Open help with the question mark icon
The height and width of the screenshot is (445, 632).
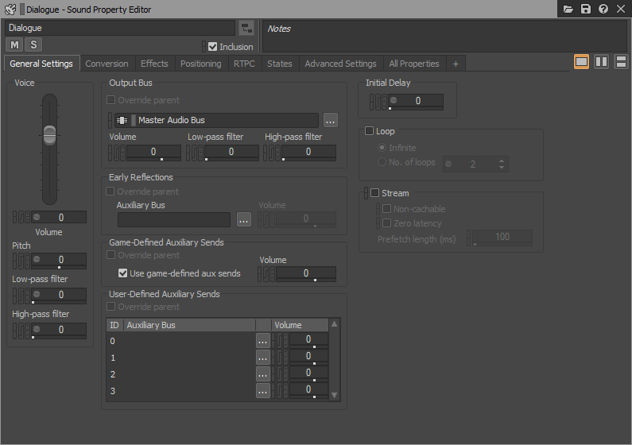(x=603, y=9)
